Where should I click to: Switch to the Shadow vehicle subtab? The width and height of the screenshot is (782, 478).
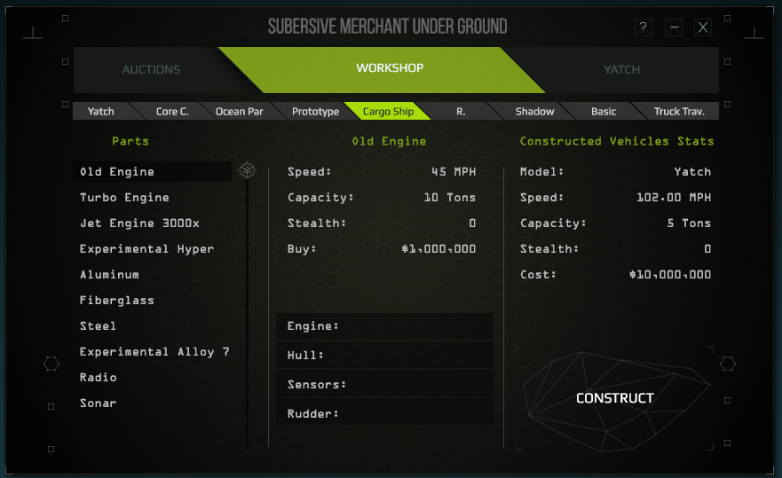coord(534,111)
